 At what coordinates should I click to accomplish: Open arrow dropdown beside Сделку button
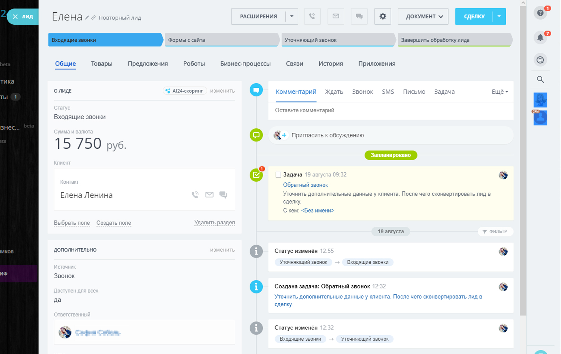pyautogui.click(x=499, y=16)
